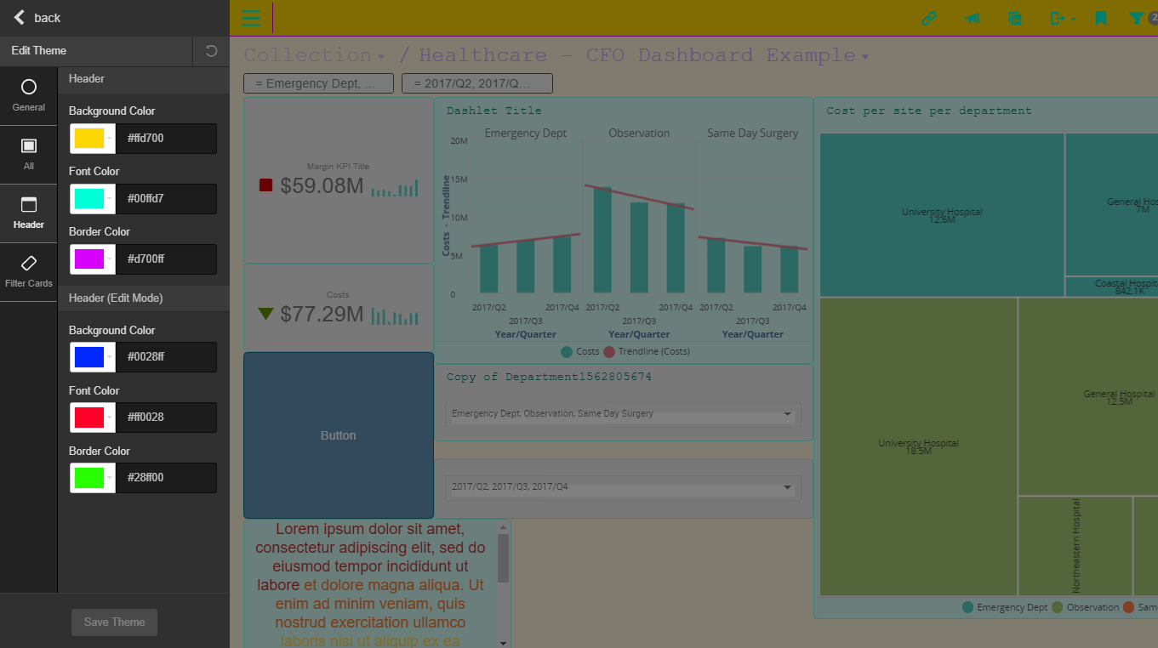This screenshot has width=1158, height=648.
Task: Click the bookmark icon
Action: pyautogui.click(x=1100, y=18)
